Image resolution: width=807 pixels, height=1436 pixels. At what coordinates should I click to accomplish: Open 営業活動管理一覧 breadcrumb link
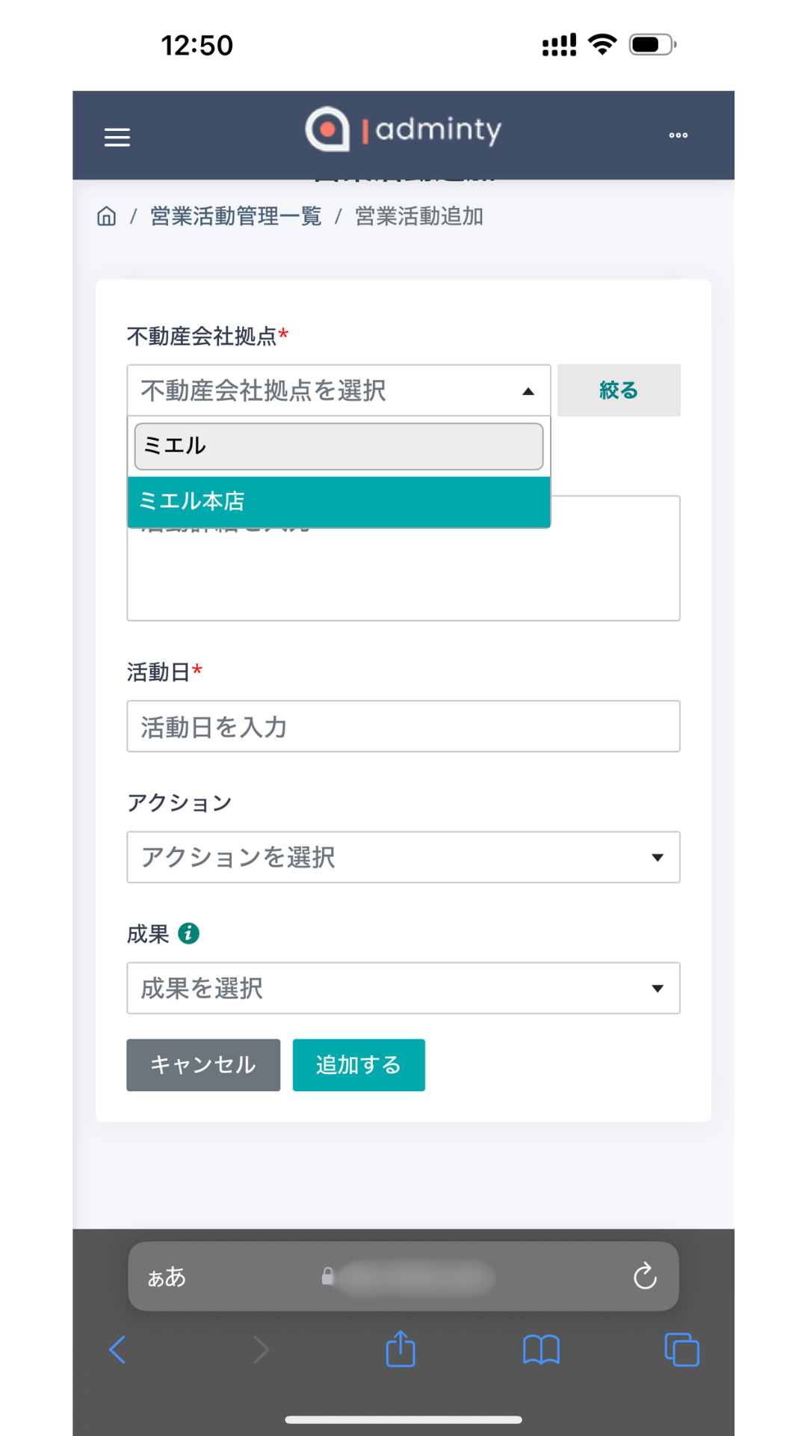tap(235, 216)
